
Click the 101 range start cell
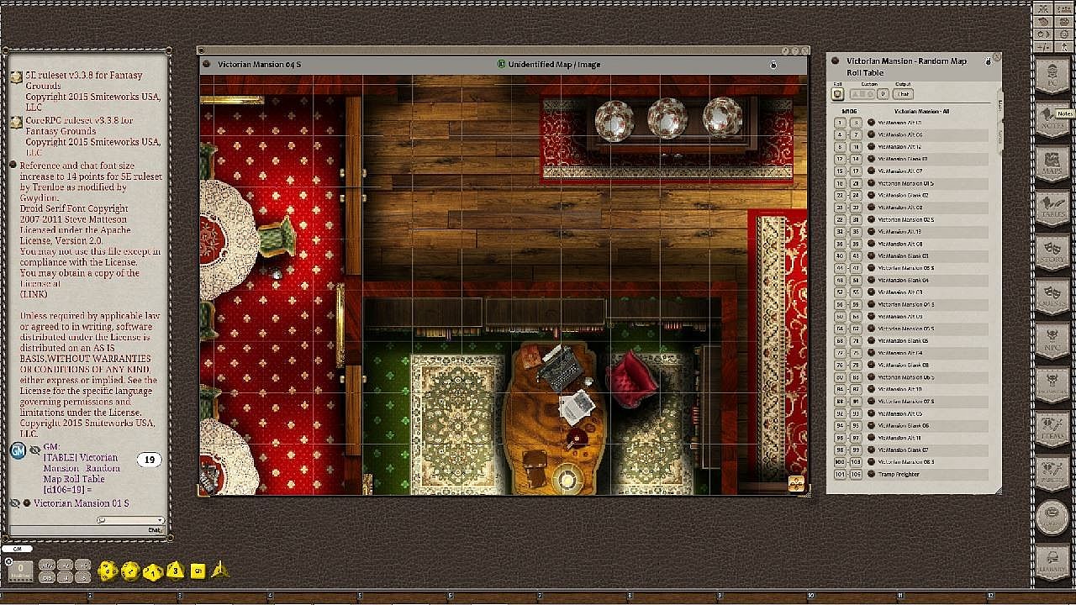(840, 474)
